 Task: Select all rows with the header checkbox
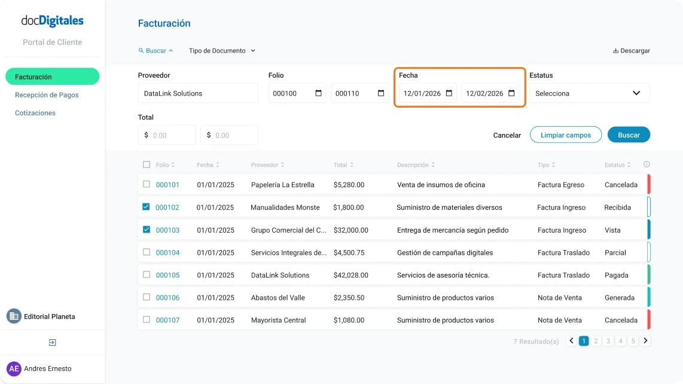pyautogui.click(x=147, y=164)
